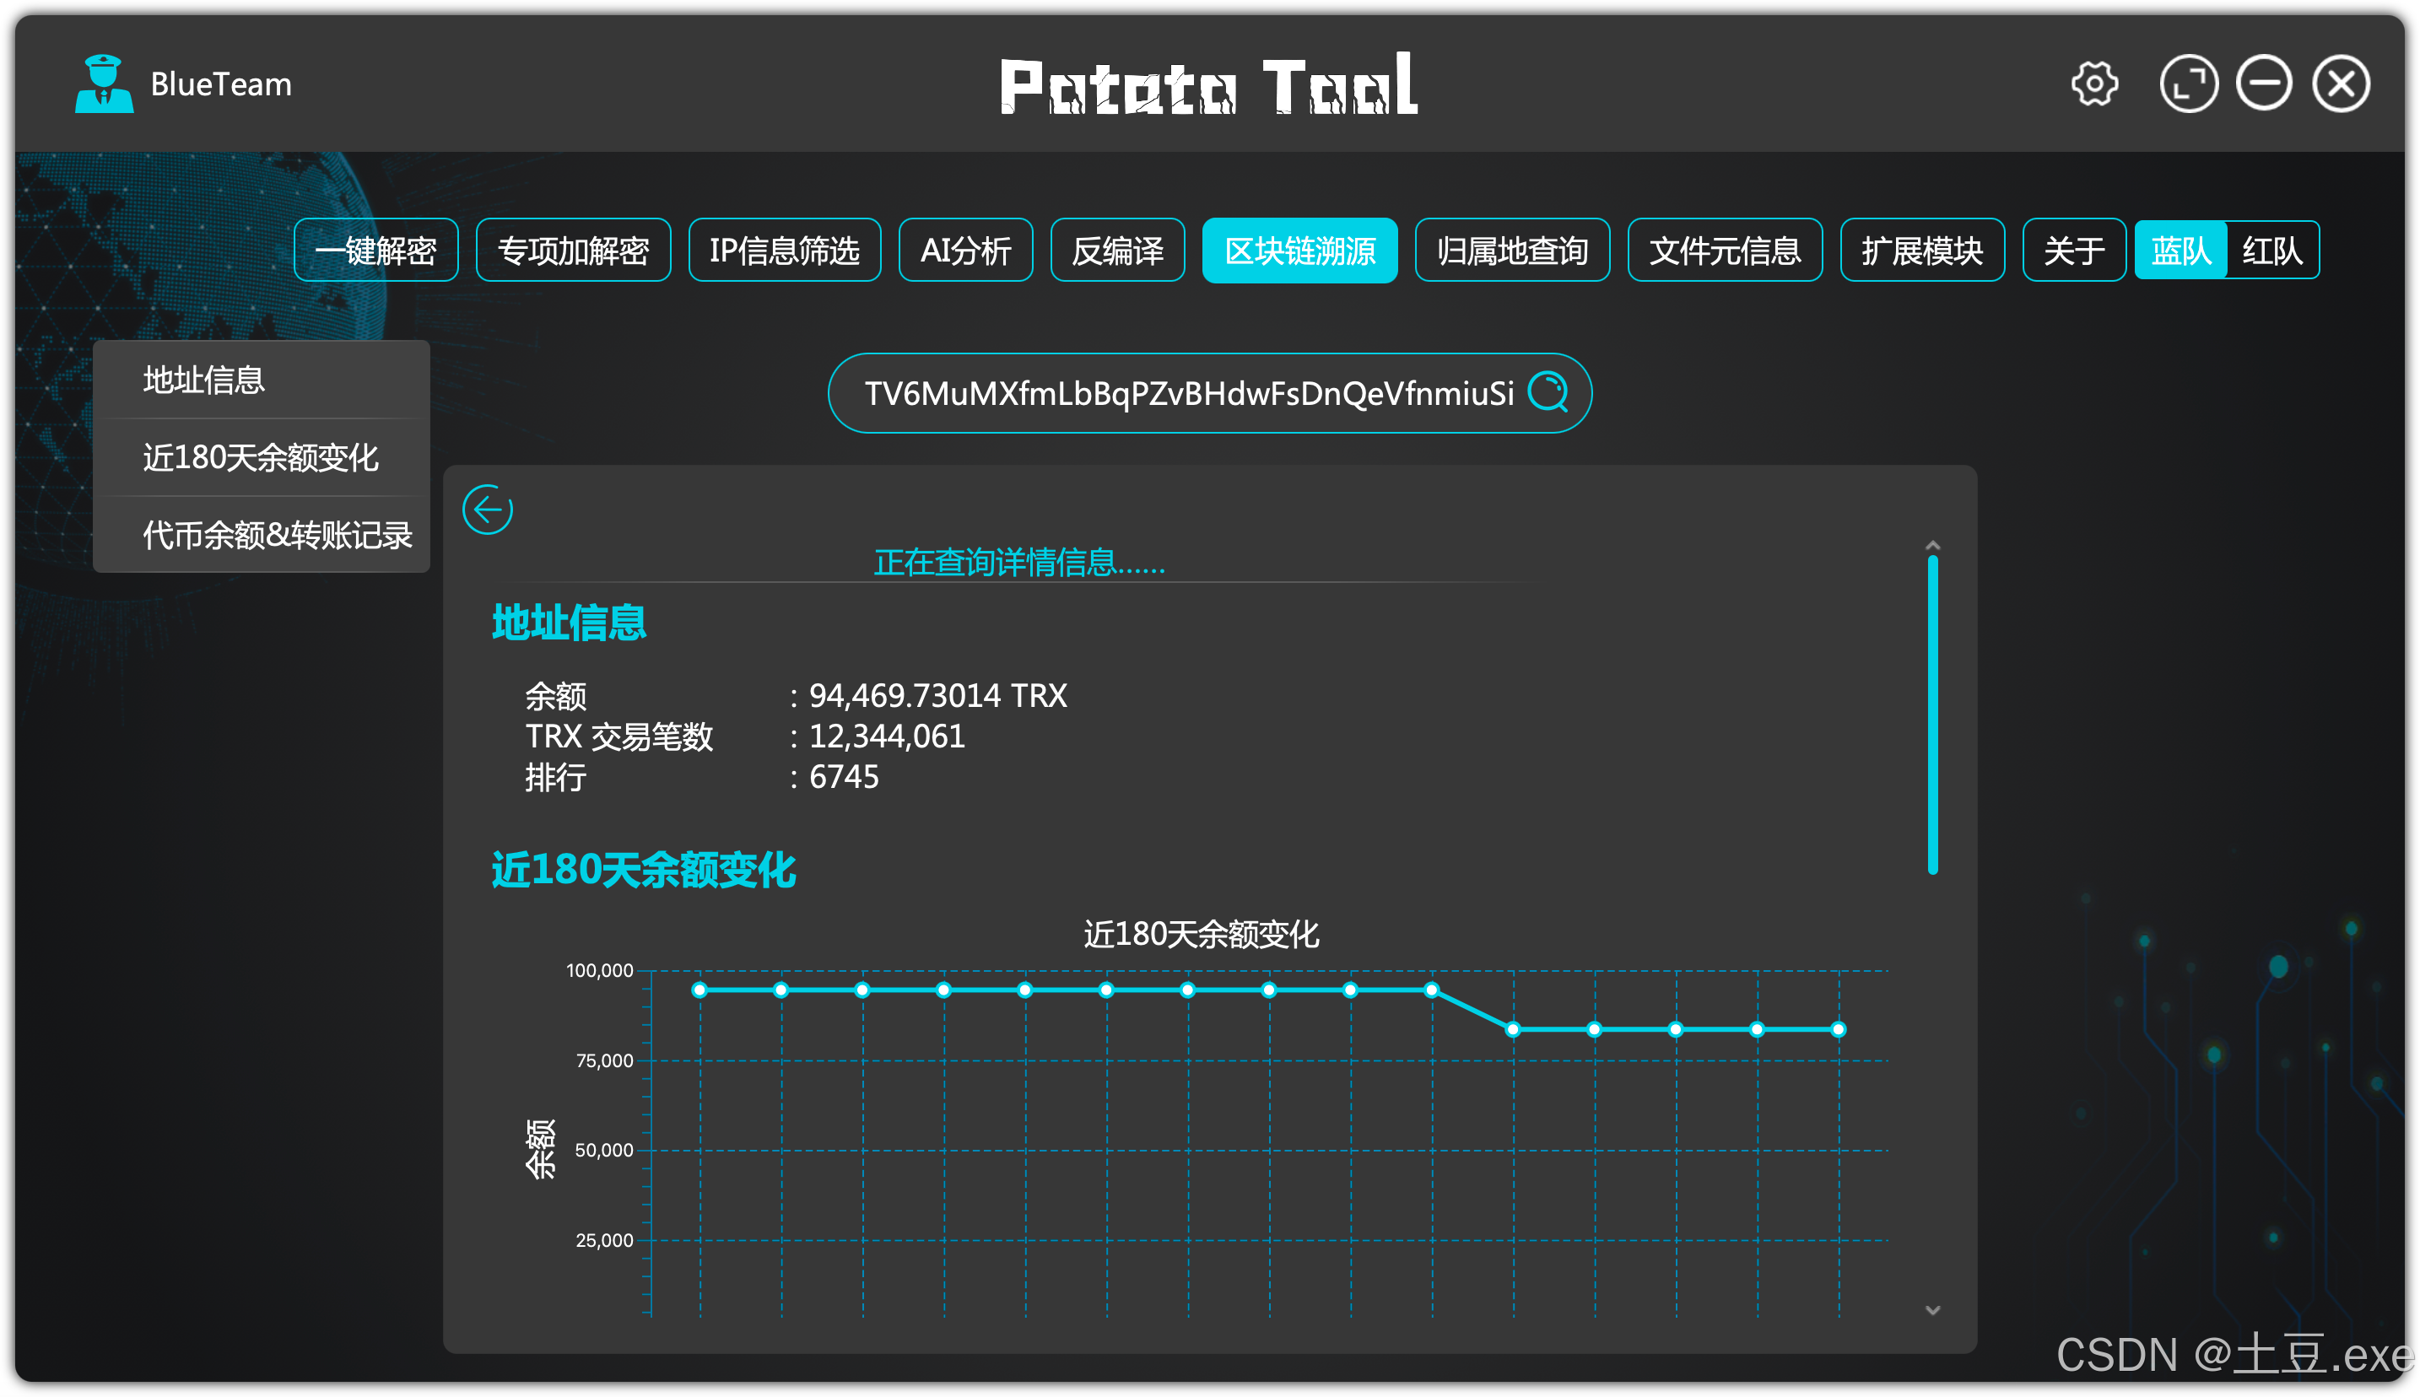This screenshot has width=2420, height=1397.
Task: Select 代币余额&转账记录 in the side menu
Action: [x=277, y=536]
